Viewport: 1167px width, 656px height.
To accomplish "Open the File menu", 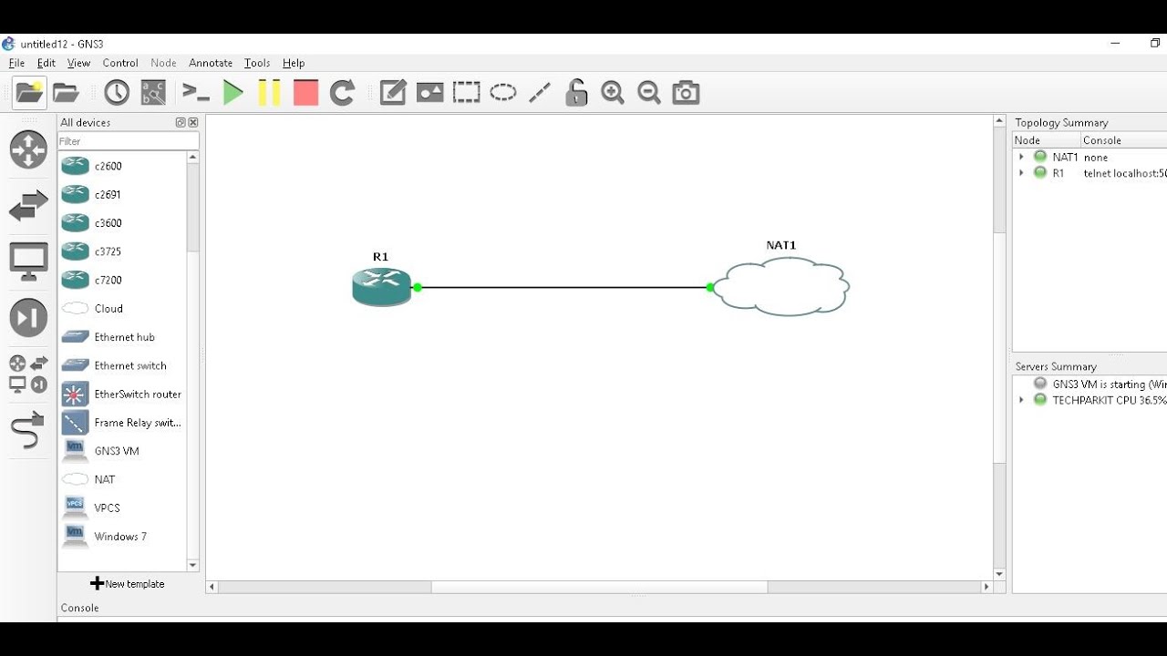I will (x=16, y=63).
